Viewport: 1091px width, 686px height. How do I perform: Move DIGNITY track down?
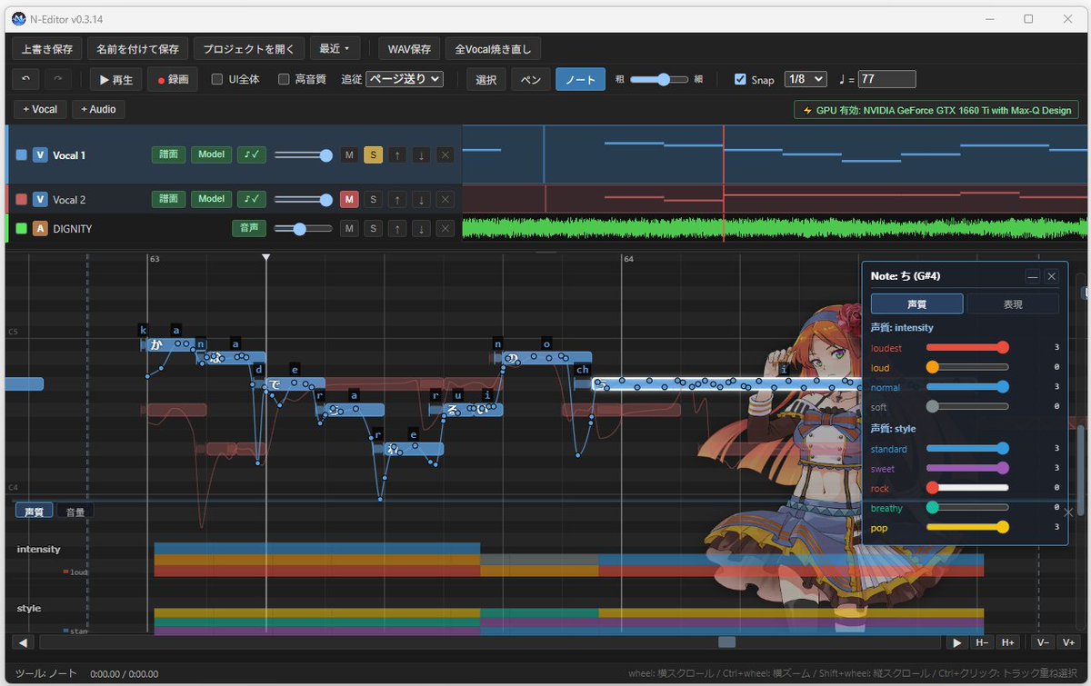(x=421, y=229)
